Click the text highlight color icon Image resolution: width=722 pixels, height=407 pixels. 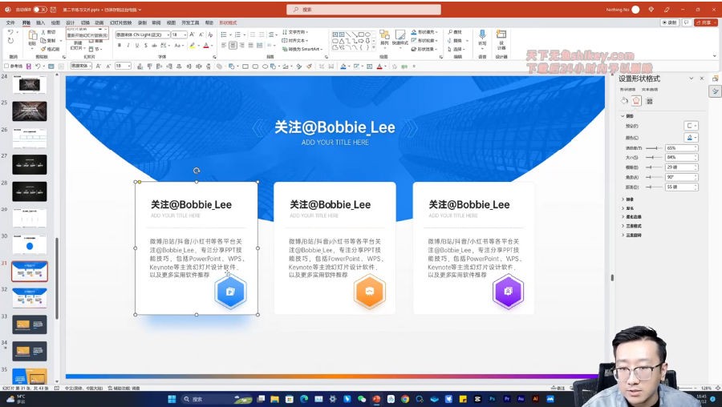[192, 45]
